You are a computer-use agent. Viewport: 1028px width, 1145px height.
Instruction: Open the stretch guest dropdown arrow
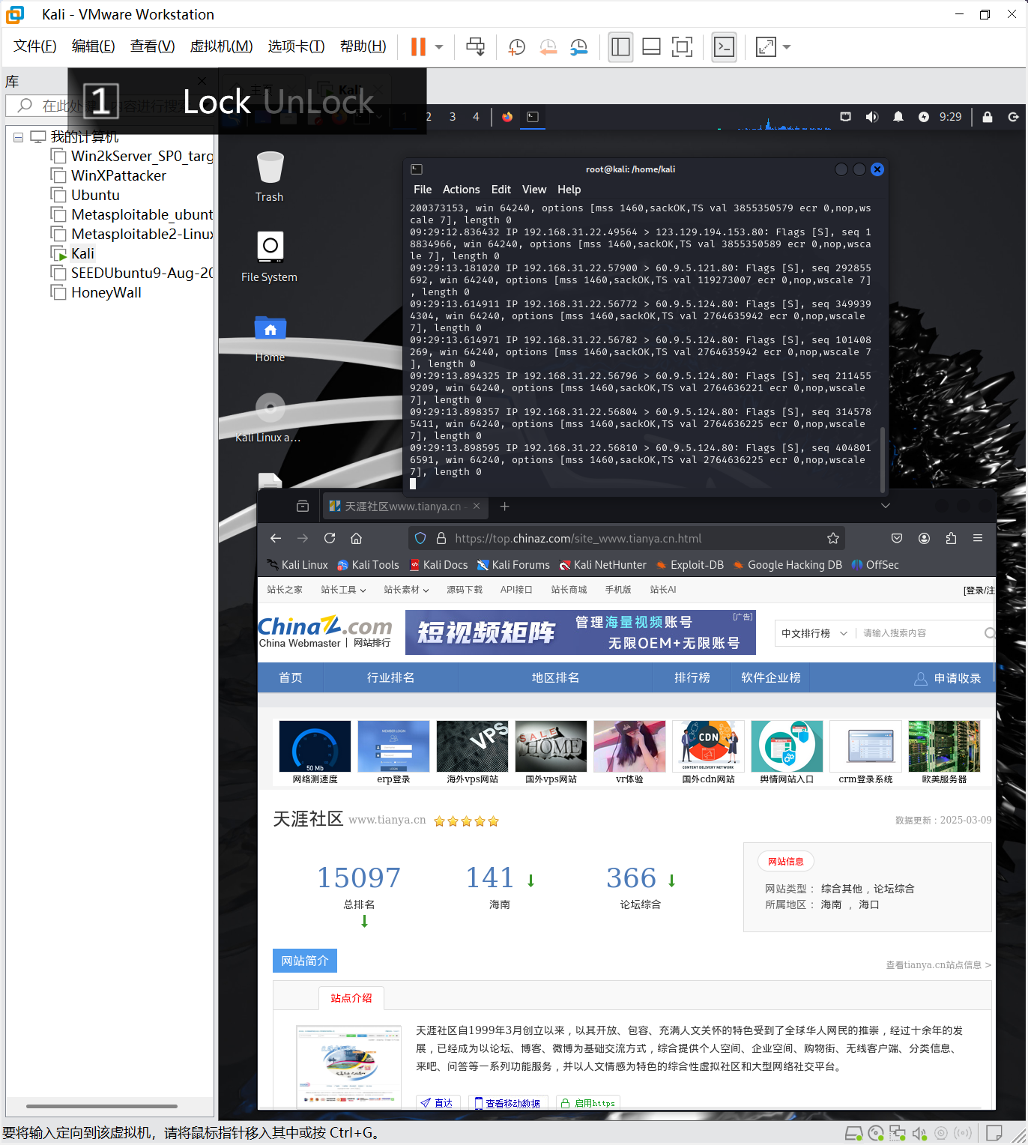coord(787,47)
